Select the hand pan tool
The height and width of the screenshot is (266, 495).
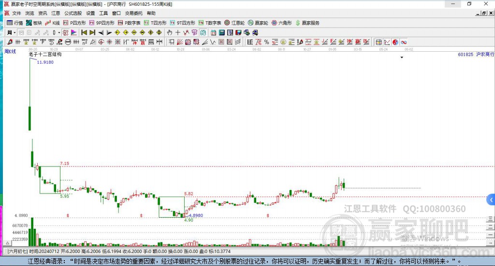pyautogui.click(x=170, y=32)
